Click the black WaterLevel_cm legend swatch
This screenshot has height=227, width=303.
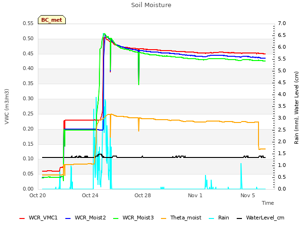coord(240,218)
